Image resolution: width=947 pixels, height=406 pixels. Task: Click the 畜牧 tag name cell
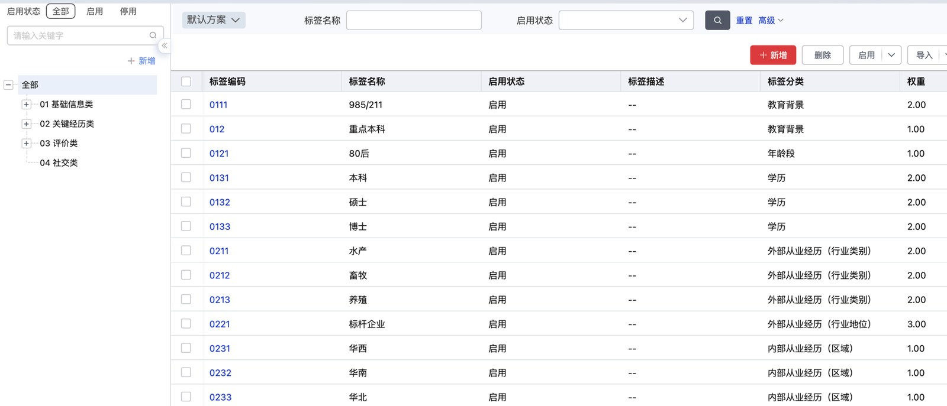click(x=357, y=275)
